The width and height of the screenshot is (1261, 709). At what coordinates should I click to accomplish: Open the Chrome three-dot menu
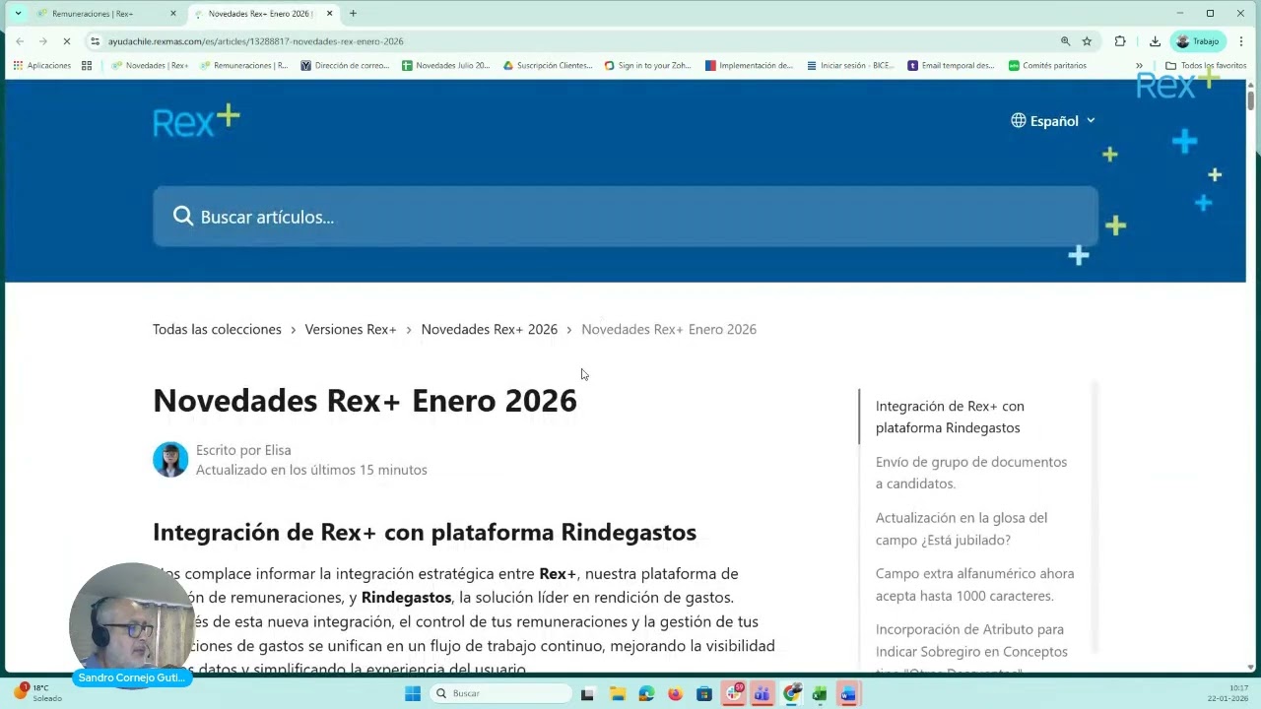click(x=1241, y=41)
